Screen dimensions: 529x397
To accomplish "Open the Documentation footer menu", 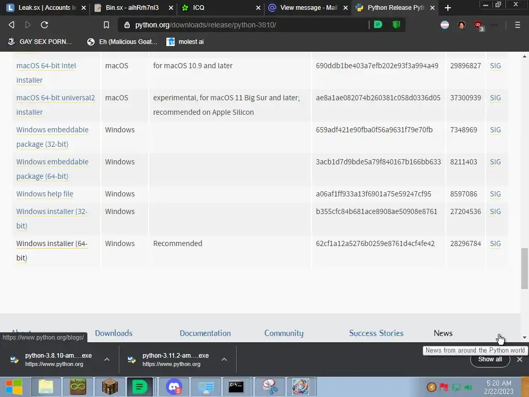I will (x=205, y=333).
